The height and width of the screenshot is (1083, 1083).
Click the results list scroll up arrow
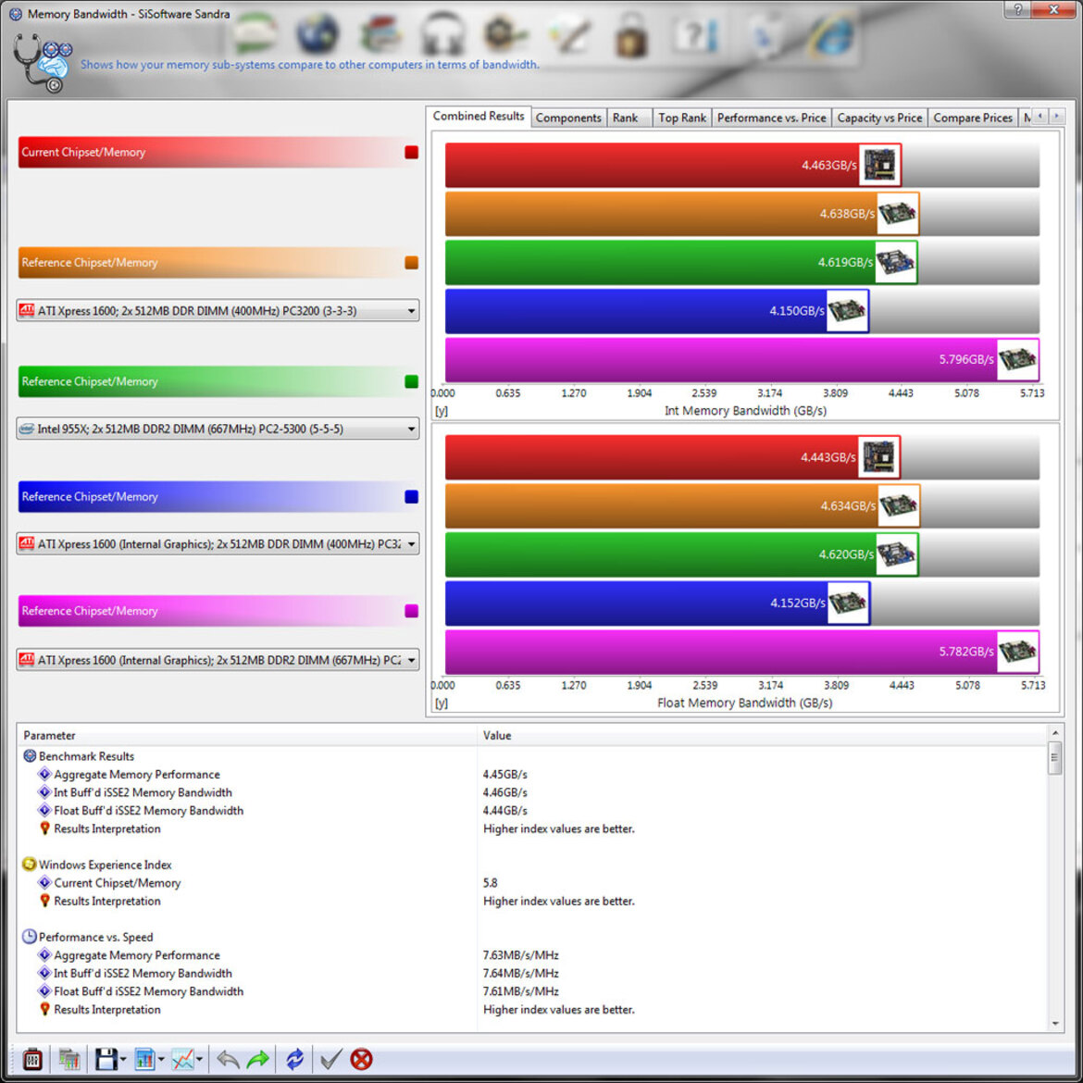click(x=1054, y=732)
